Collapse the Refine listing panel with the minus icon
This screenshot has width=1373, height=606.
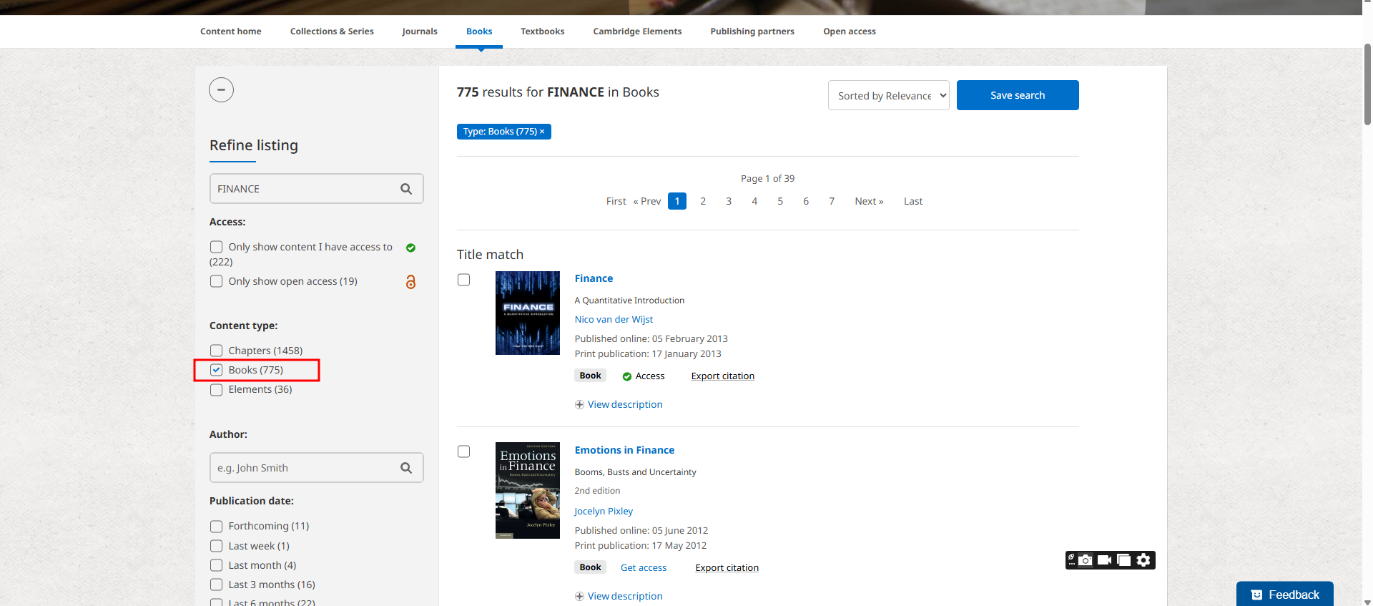[221, 90]
